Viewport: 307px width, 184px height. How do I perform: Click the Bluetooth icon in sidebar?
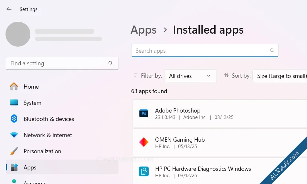[14, 119]
